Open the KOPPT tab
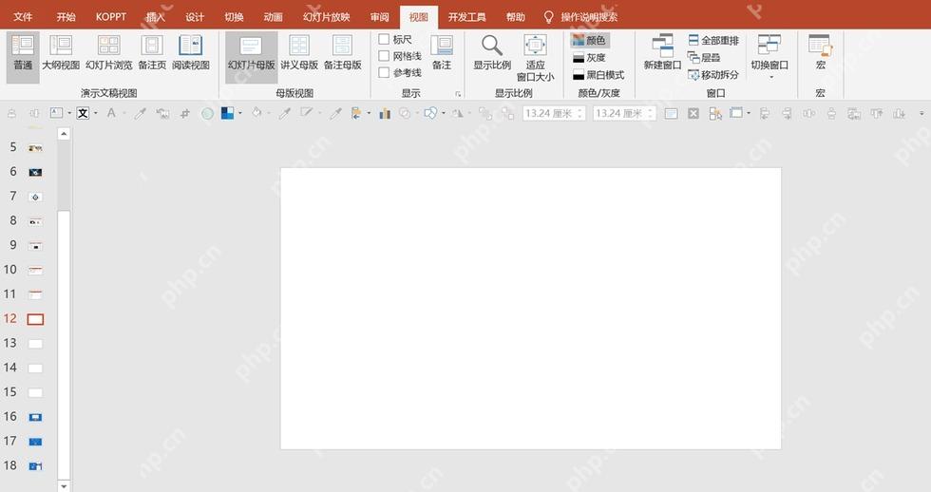 pos(111,16)
